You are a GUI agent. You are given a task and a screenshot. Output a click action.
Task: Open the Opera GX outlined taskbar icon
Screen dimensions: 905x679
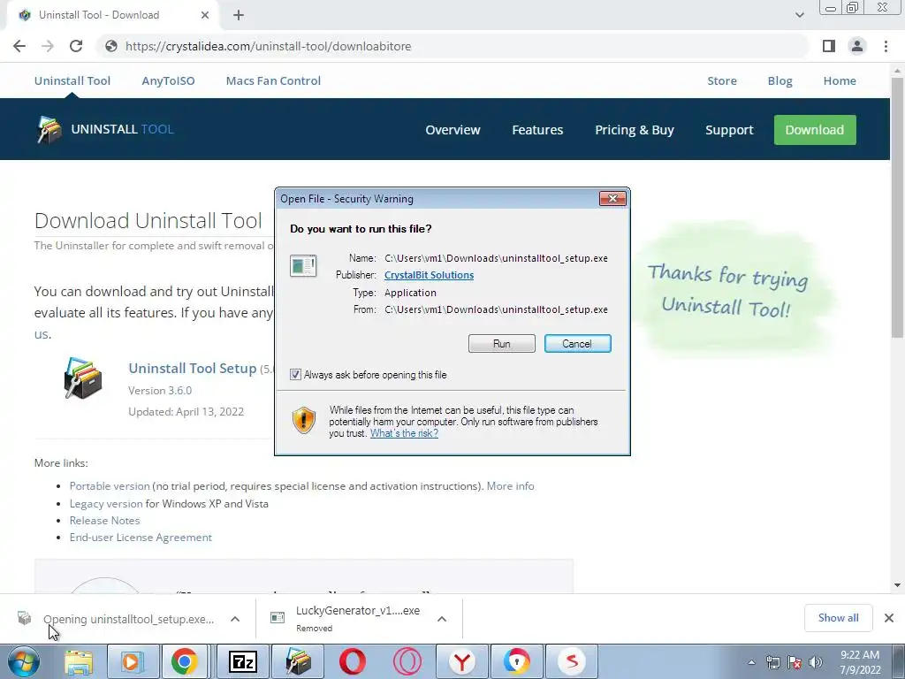point(407,661)
